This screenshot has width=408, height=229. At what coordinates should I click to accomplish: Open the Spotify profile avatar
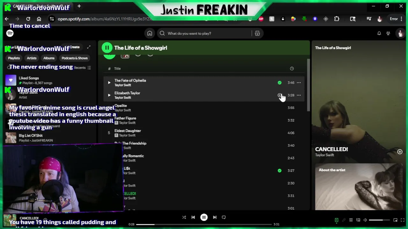(x=400, y=33)
